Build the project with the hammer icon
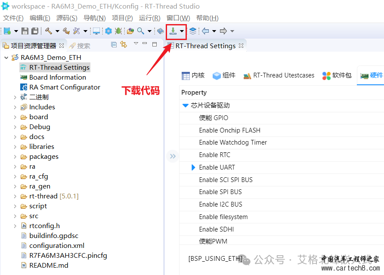This screenshot has height=275, width=384. pos(49,31)
